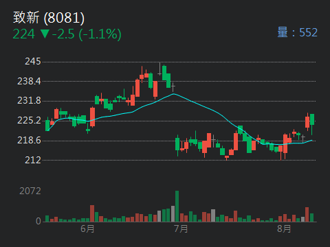330x247 pixels.
Task: Click the 2072 volume axis label
Action: coord(30,191)
